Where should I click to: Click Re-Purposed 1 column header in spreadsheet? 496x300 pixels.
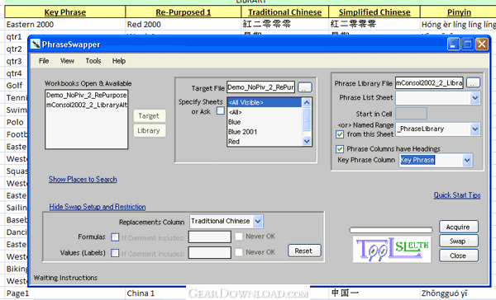tap(184, 12)
